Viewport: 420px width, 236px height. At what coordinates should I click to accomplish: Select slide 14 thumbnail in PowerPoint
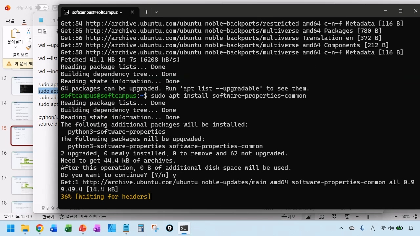point(22,111)
